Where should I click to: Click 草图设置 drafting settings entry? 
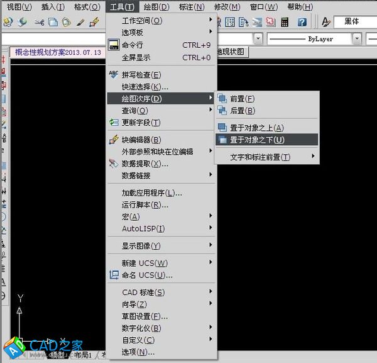tap(145, 316)
